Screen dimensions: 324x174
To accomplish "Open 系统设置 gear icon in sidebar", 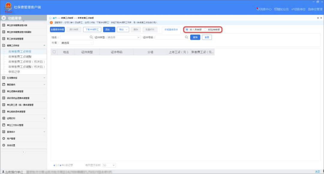I will coord(4,145).
